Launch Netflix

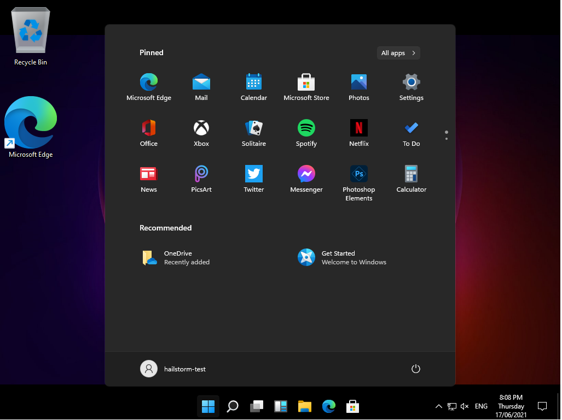point(359,133)
